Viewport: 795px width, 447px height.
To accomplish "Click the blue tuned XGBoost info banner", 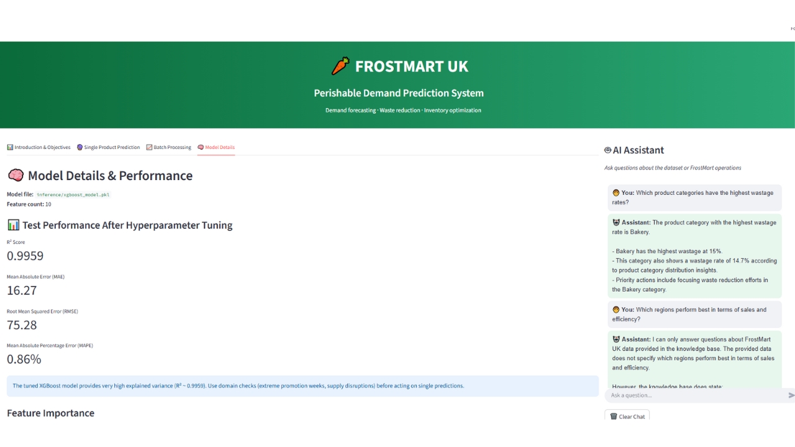I will [x=302, y=386].
